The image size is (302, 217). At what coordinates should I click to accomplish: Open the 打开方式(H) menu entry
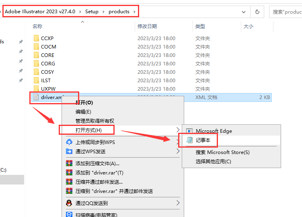[x=88, y=130]
